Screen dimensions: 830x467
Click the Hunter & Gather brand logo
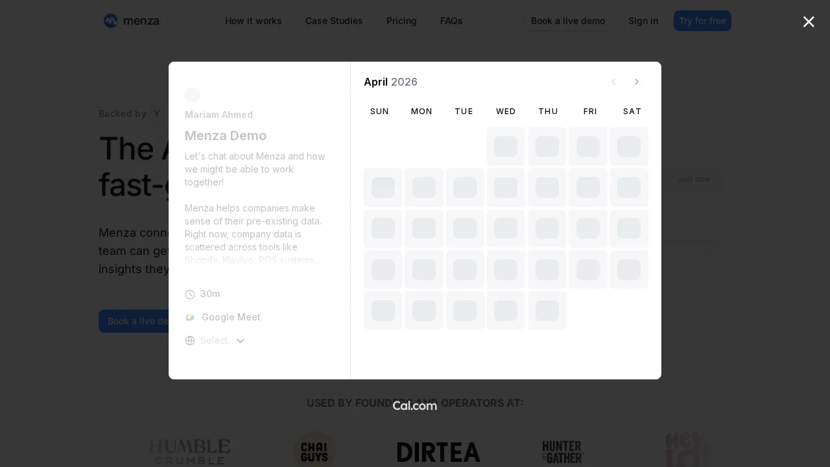pos(563,450)
